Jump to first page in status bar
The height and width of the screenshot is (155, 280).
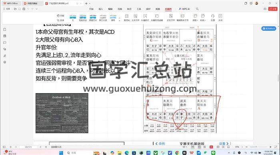click(x=10, y=147)
